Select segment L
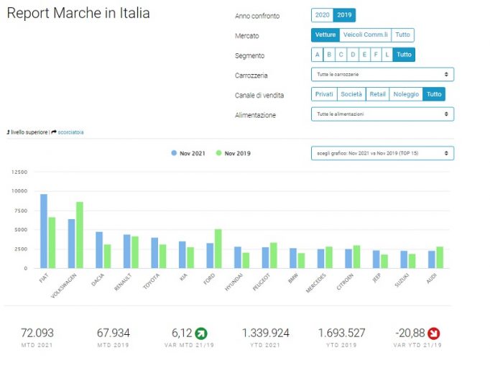Screen dimensions: 490x368 pos(387,55)
